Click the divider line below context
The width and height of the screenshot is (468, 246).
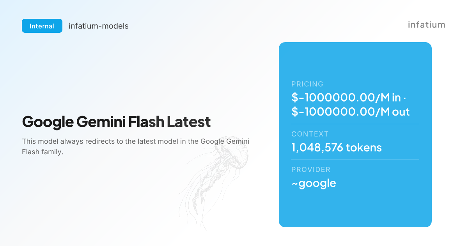(x=355, y=159)
